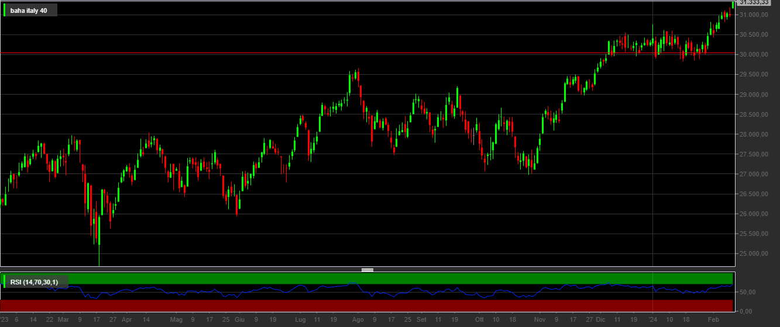Click the 26.500,00 price axis label
The height and width of the screenshot is (327, 780).
pyautogui.click(x=754, y=194)
